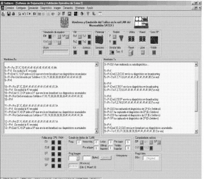
Task: Click the Huest double-square icon
Action: [x=142, y=39]
